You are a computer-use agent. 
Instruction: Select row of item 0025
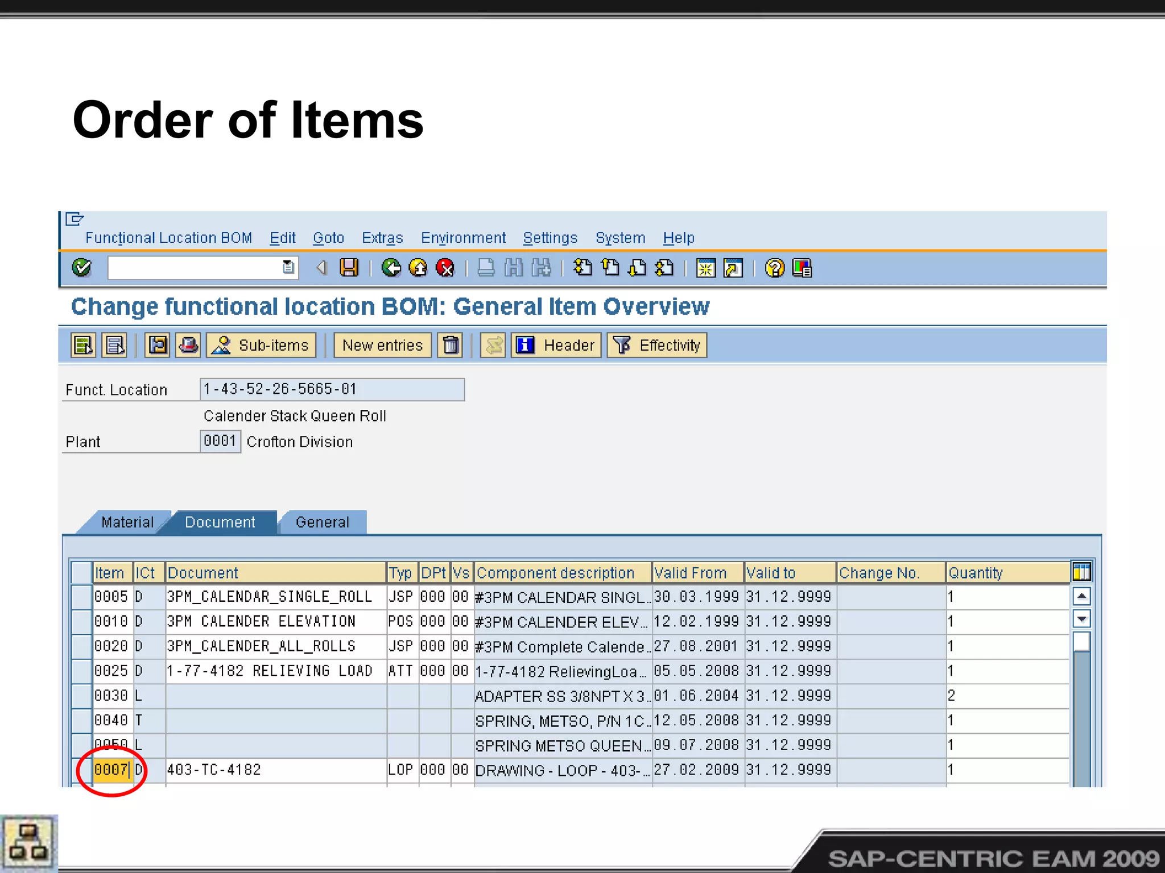(x=81, y=671)
